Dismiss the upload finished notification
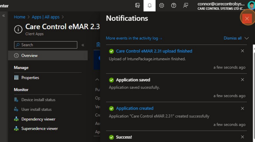 coord(242,51)
